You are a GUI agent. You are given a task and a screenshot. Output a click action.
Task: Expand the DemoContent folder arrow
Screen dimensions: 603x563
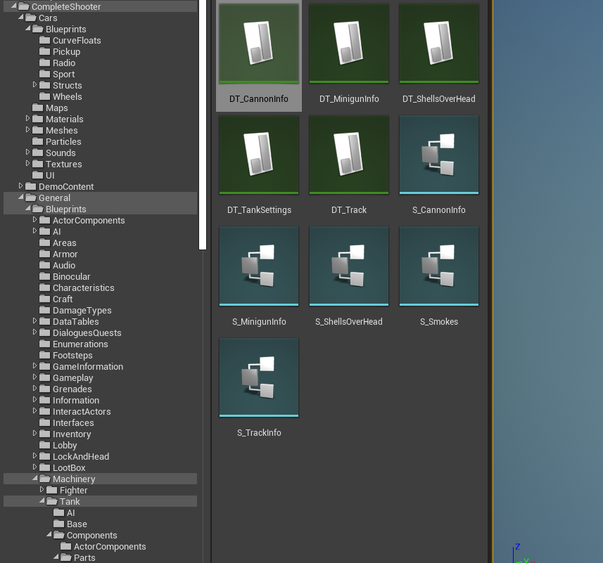pyautogui.click(x=21, y=186)
